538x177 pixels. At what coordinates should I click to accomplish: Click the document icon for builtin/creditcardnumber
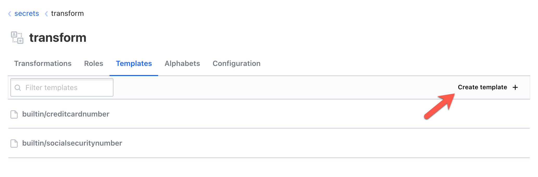click(x=14, y=114)
